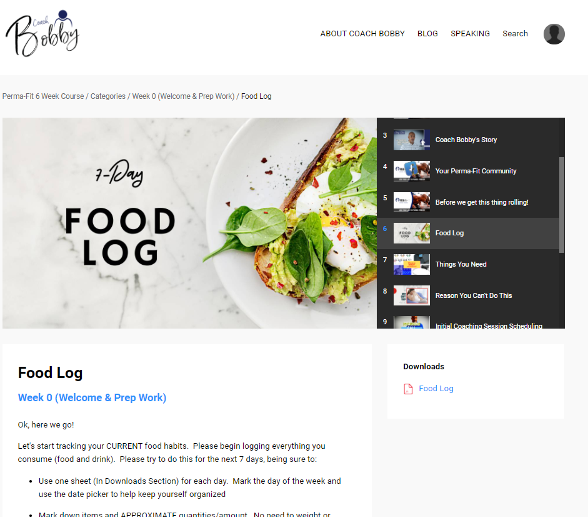Select the Food Log lesson in playlist
588x517 pixels.
point(468,233)
